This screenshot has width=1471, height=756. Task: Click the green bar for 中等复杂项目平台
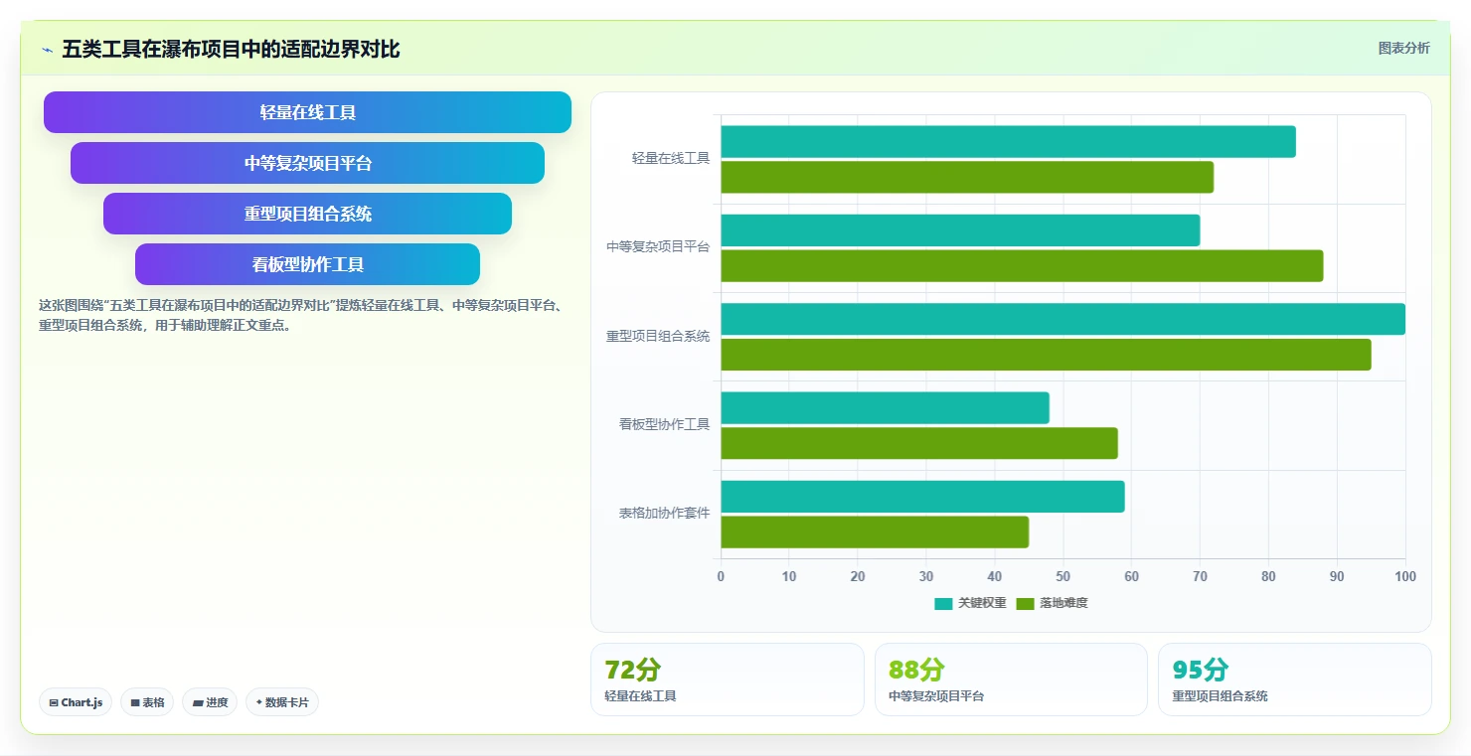tap(1022, 266)
